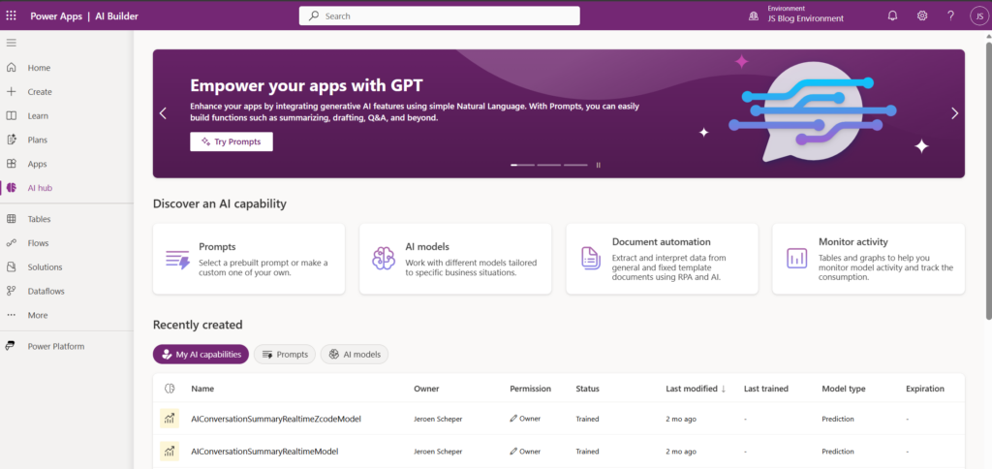This screenshot has width=992, height=469.
Task: Click prediction icon for AIConversationSummaryRealtimeModel row
Action: coord(169,452)
